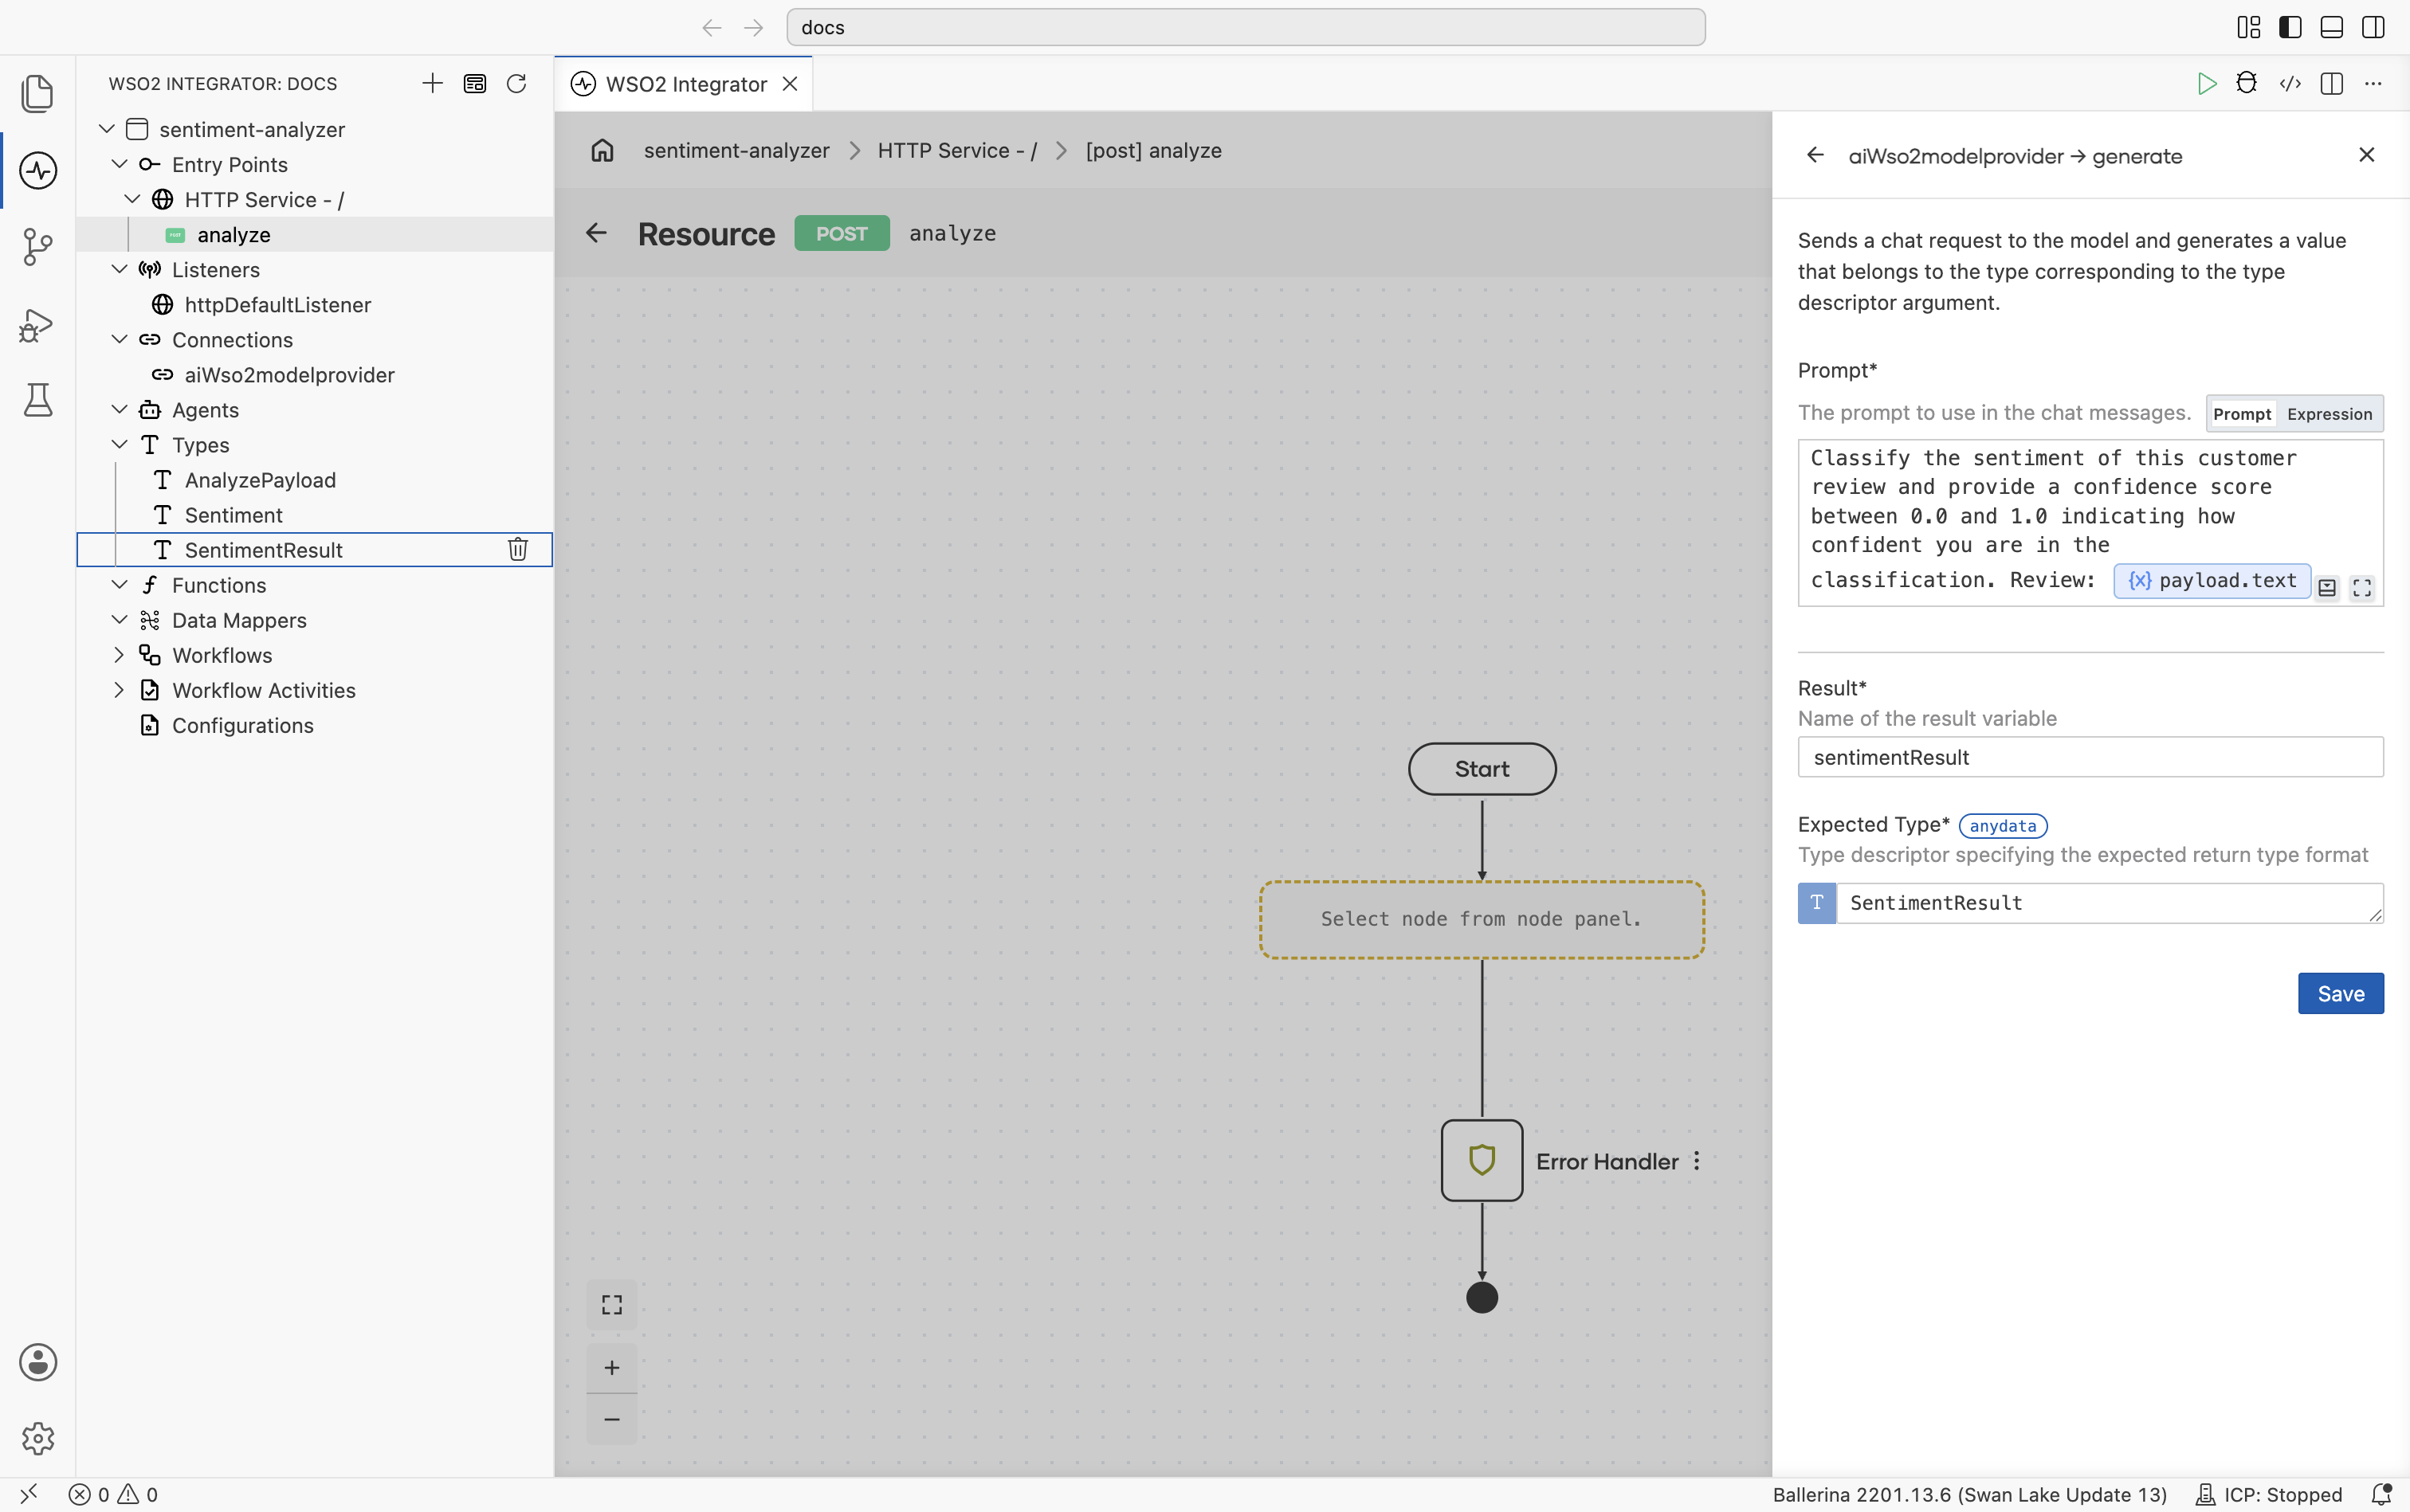
Task: Switch prompt field to Prompt mode
Action: (x=2242, y=414)
